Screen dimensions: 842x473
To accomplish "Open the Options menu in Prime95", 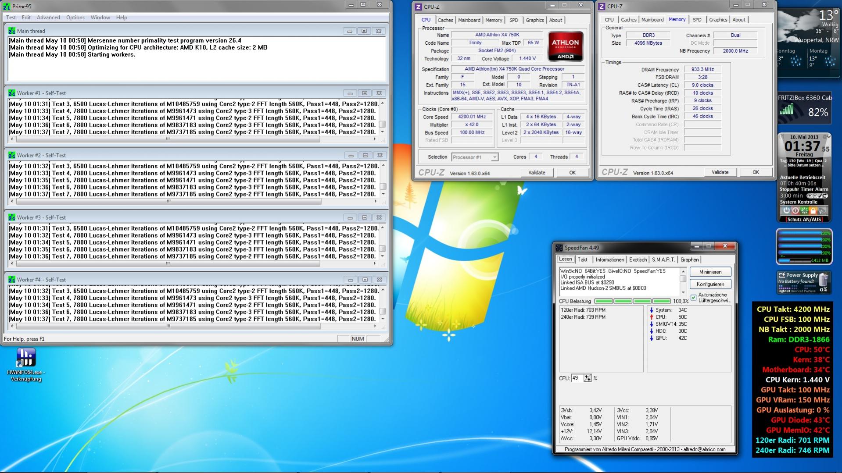I will (x=75, y=18).
